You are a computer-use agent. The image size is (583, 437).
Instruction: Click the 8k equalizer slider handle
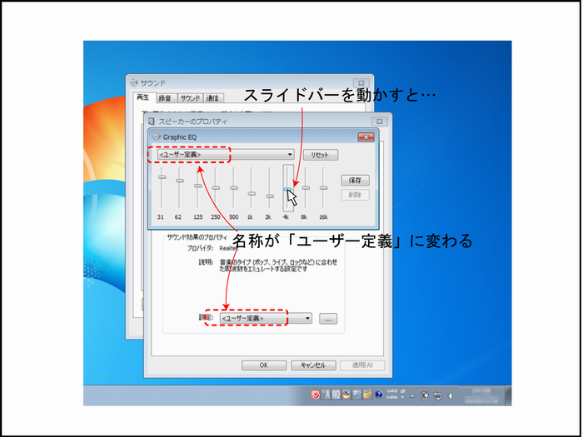pyautogui.click(x=306, y=187)
